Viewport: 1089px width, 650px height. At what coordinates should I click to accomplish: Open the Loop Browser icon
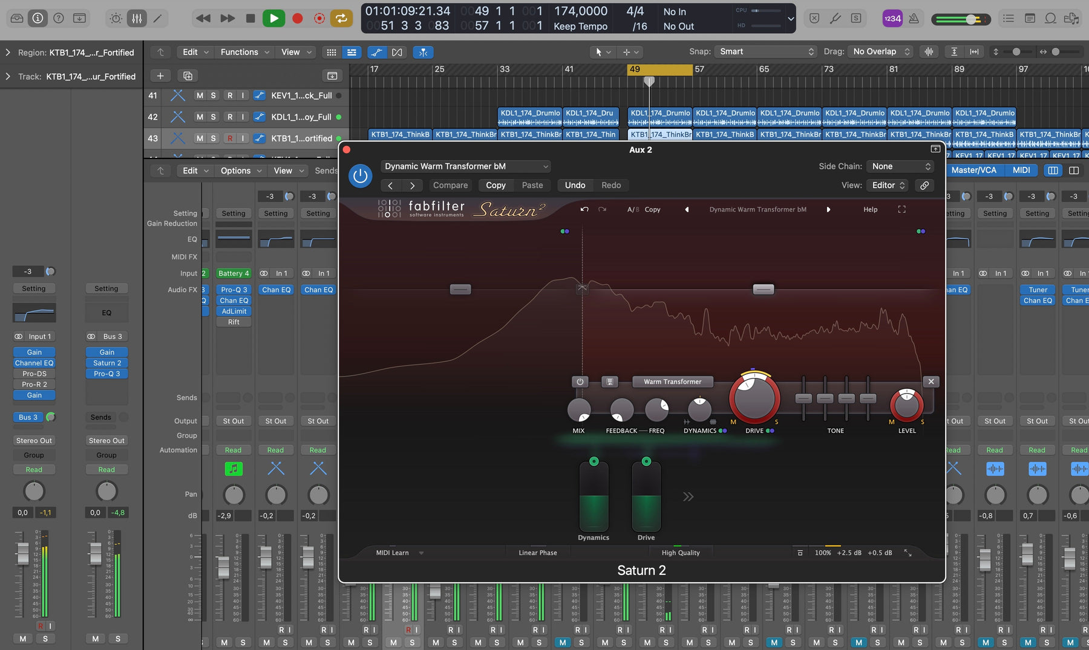click(x=1051, y=18)
